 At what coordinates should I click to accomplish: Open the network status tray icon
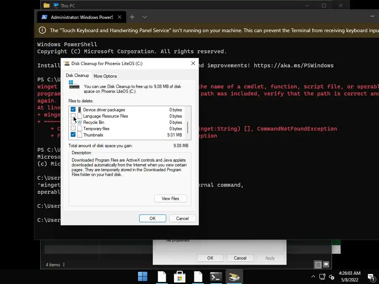point(322,277)
